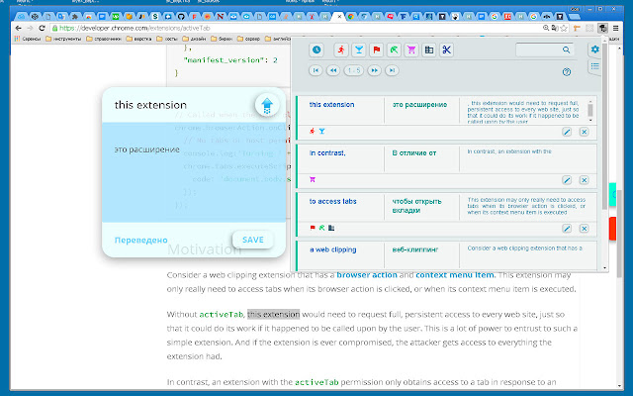This screenshot has height=396, width=633.
Task: Edit the 'this extension' entry
Action: [x=567, y=132]
